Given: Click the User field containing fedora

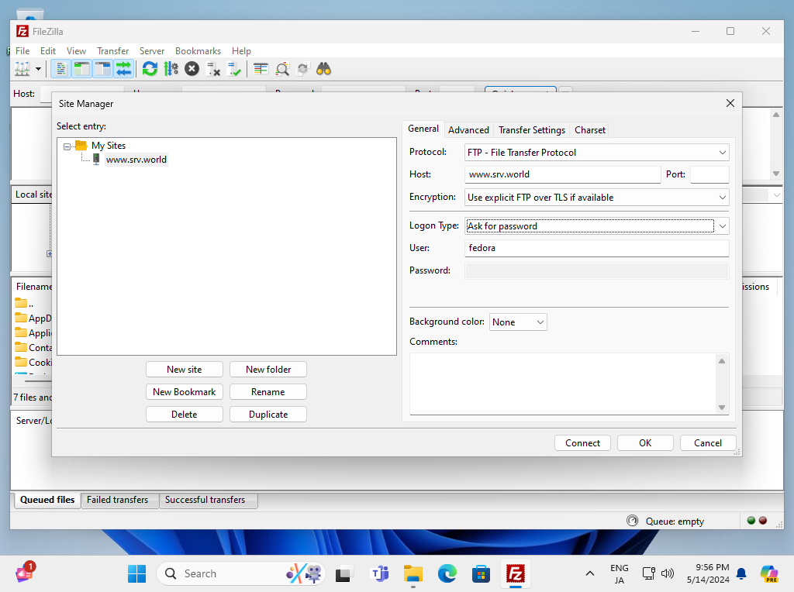Looking at the screenshot, I should coord(596,248).
